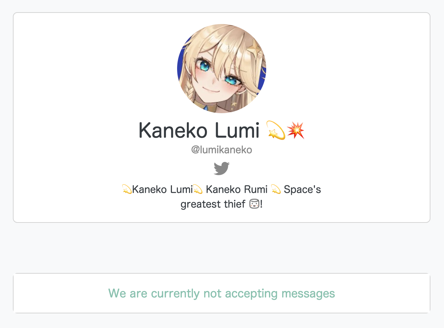Click the word Space's in the bio
Viewport: 444px width, 328px height.
coord(302,190)
